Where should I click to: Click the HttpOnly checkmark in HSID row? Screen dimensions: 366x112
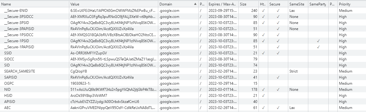pos(263,95)
